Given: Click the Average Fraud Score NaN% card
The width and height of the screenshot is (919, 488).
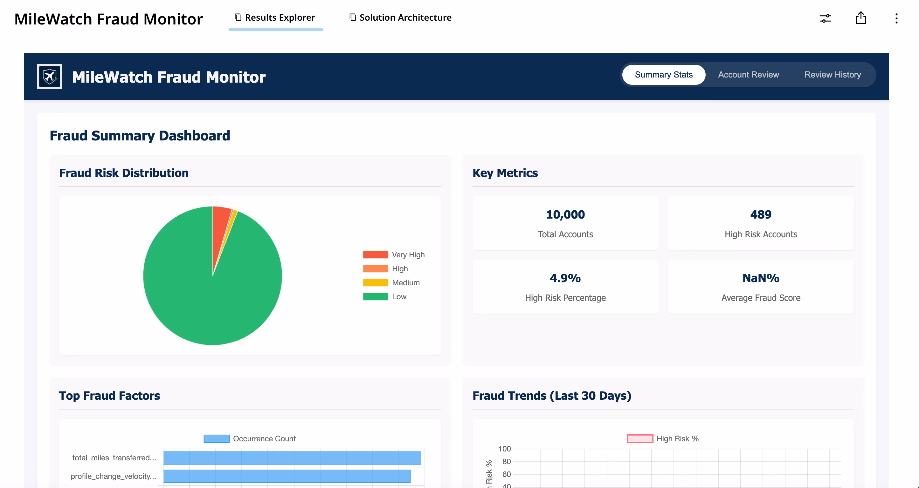Looking at the screenshot, I should pyautogui.click(x=761, y=287).
